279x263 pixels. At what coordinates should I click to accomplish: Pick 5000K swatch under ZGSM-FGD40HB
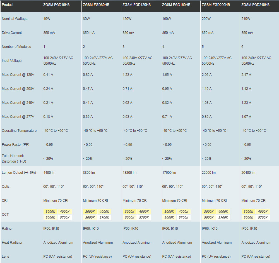pyautogui.click(x=50, y=217)
